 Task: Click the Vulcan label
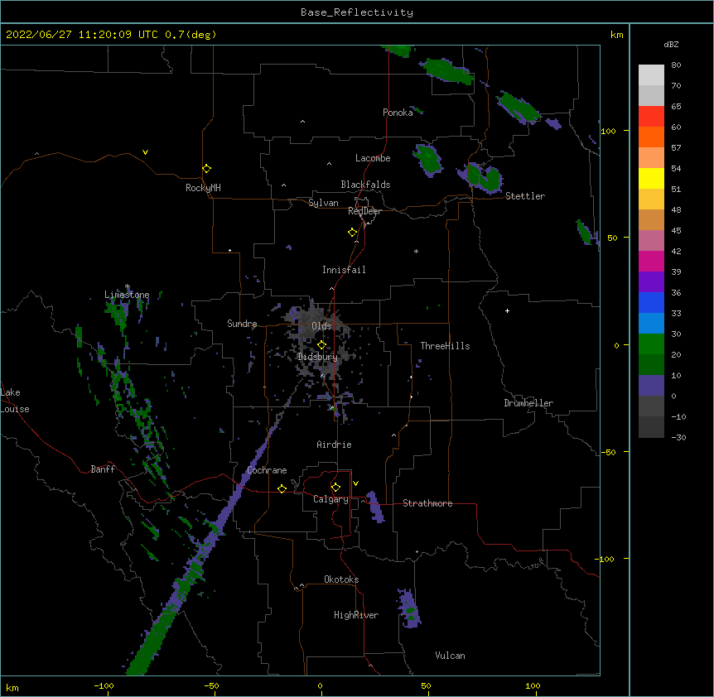coord(450,656)
